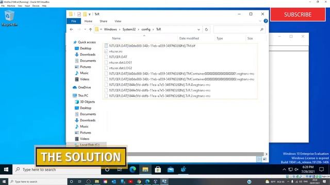Open the Share ribbon tab

pos(103,21)
